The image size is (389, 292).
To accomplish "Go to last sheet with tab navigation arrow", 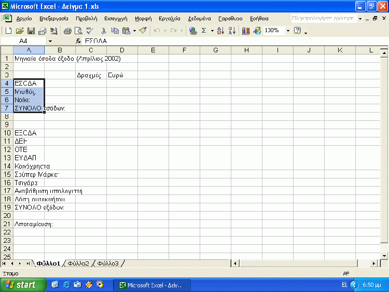I will [x=28, y=263].
